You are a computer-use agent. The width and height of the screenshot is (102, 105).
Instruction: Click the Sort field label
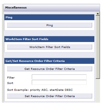pyautogui.click(x=10, y=83)
